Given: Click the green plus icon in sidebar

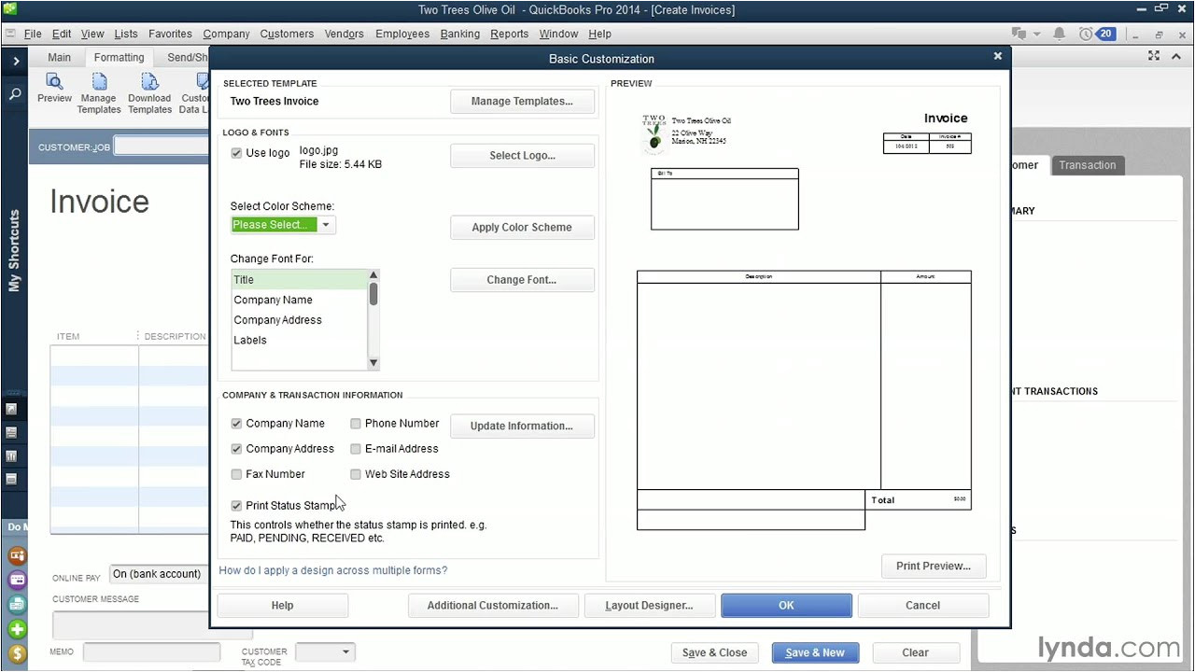Looking at the screenshot, I should point(17,629).
